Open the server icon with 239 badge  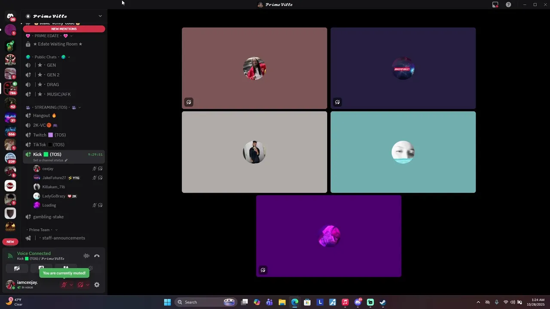click(10, 158)
